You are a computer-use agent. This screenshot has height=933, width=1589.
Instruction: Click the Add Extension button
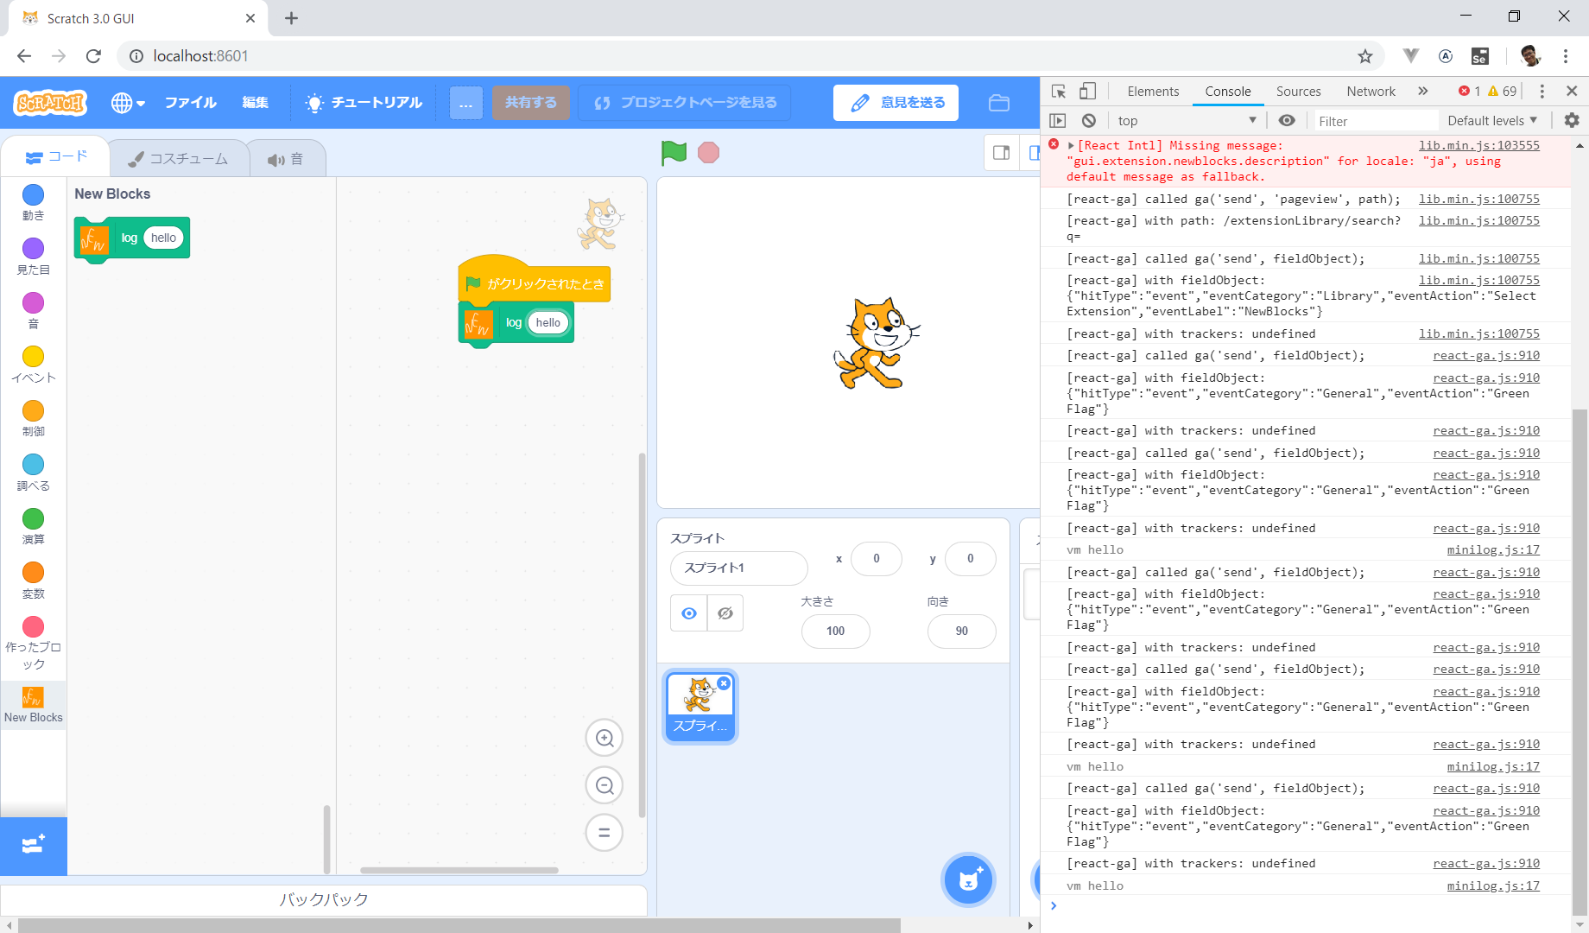33,845
